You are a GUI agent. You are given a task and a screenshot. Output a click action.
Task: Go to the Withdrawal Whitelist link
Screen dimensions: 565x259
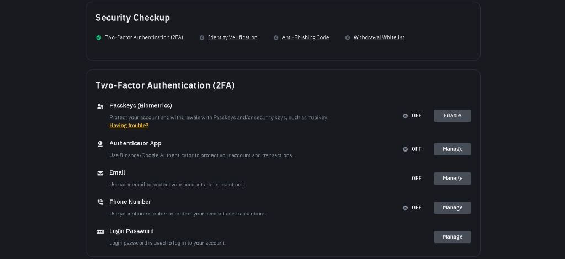coord(379,37)
